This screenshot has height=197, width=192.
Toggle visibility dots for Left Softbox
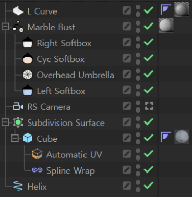[x=138, y=90]
